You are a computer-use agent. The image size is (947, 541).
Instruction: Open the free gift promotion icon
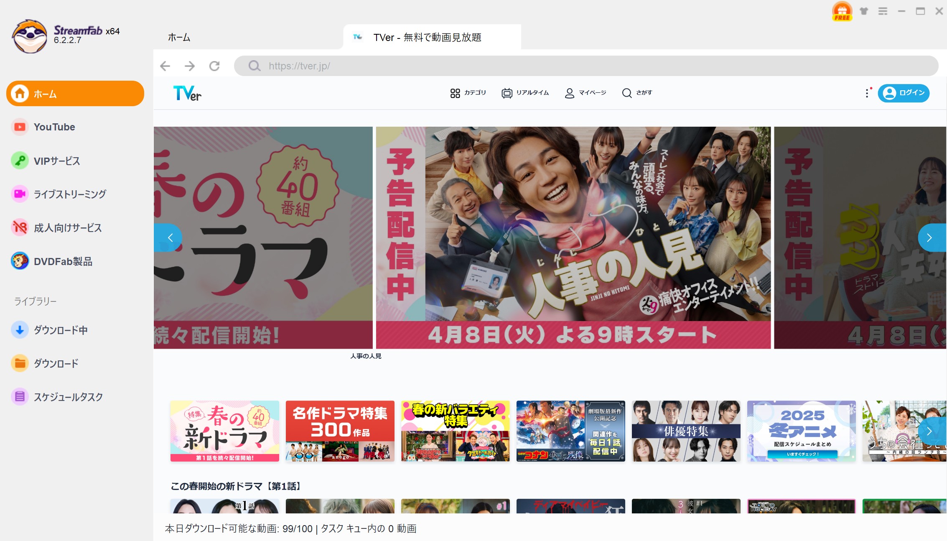point(842,11)
